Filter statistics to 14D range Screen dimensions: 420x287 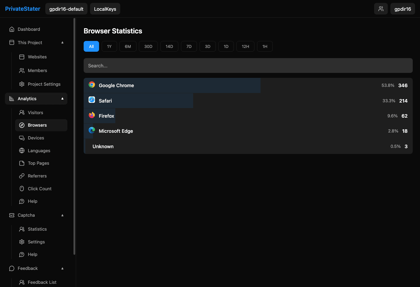[x=169, y=46]
